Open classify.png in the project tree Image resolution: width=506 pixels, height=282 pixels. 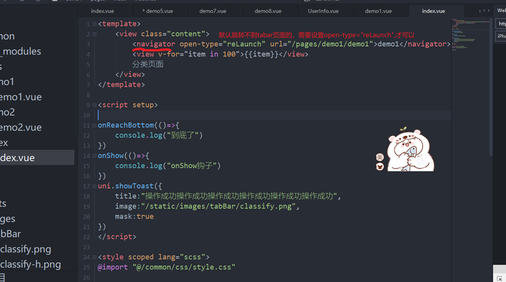click(25, 249)
